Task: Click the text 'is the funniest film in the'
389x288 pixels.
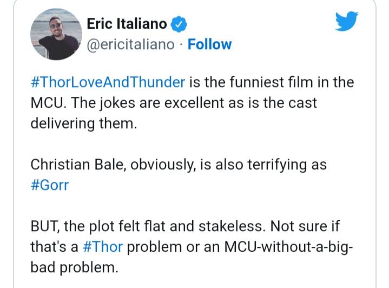Action: (x=272, y=82)
